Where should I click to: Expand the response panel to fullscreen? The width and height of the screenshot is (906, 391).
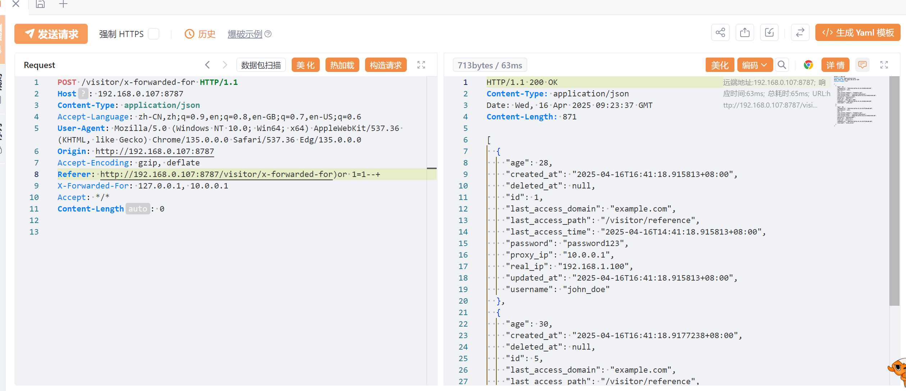tap(884, 65)
